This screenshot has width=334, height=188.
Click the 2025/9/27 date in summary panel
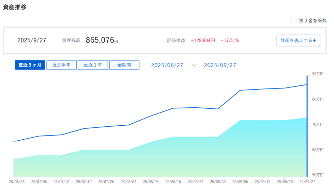pyautogui.click(x=32, y=40)
